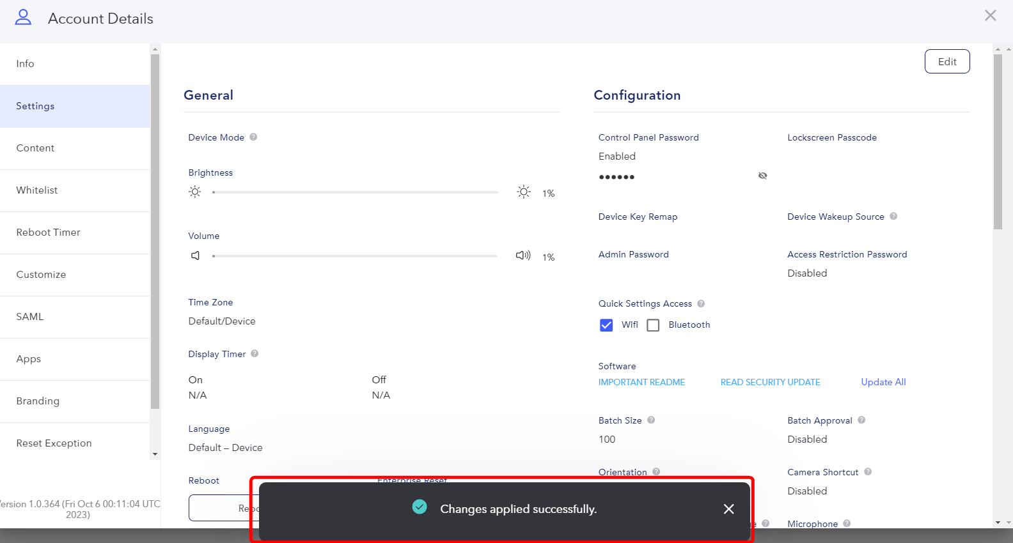
Task: Enable the Bluetooth checkbox
Action: (653, 325)
